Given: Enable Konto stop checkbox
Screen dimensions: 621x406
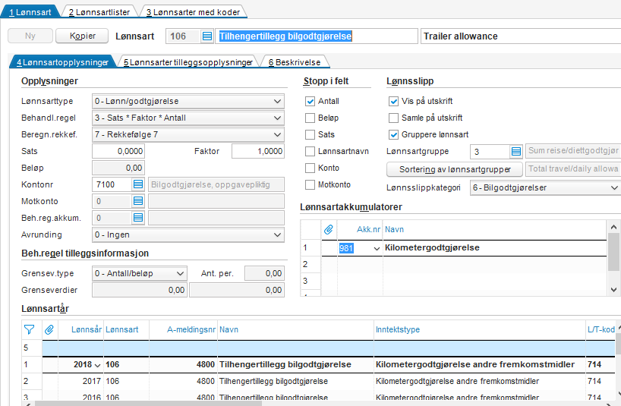Looking at the screenshot, I should click(310, 168).
